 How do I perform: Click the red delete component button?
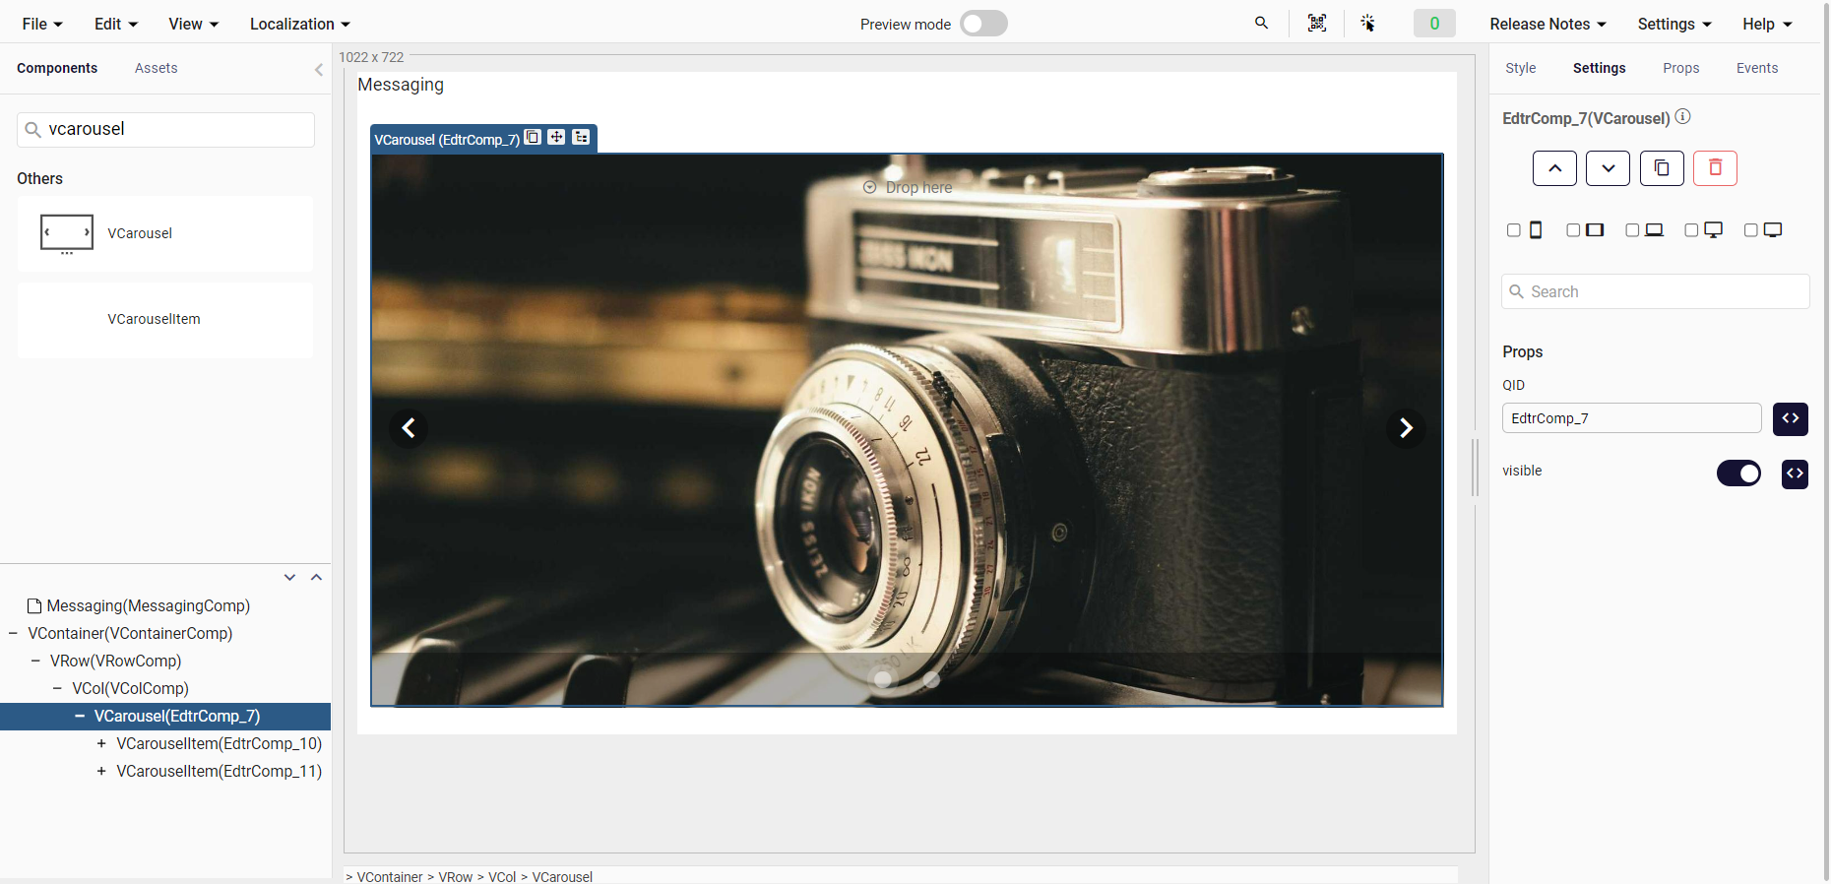click(x=1714, y=168)
